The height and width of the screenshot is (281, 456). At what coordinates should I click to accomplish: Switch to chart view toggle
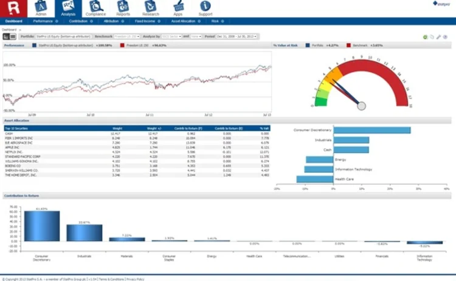tap(6, 36)
